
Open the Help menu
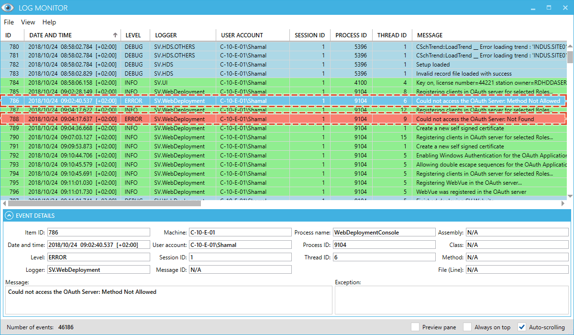[49, 22]
